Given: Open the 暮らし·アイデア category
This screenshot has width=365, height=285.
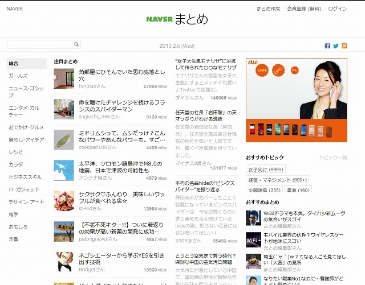Looking at the screenshot, I should [26, 140].
